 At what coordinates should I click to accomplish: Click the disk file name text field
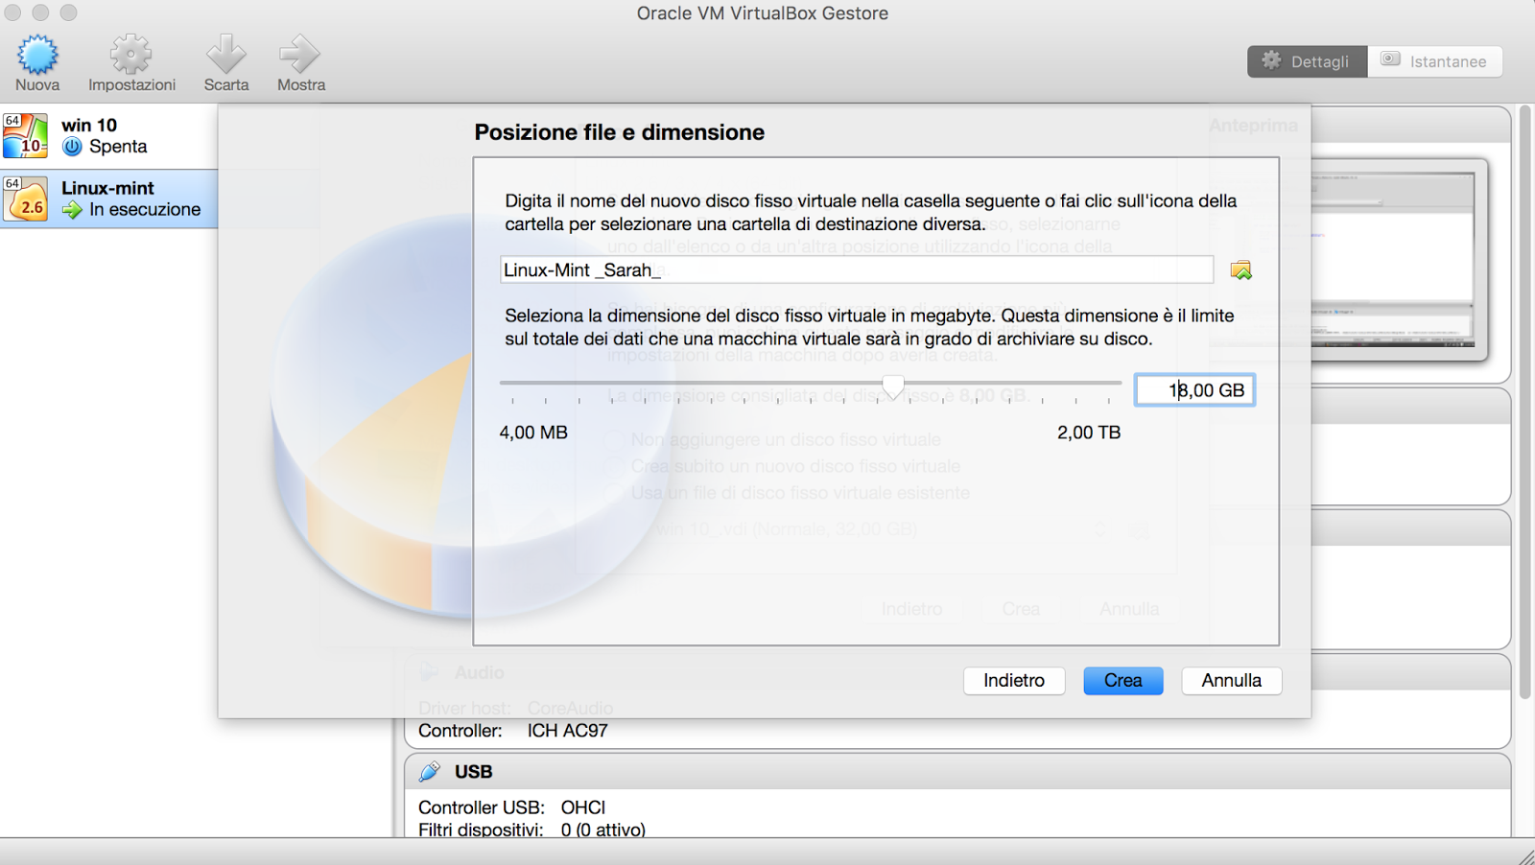(857, 270)
